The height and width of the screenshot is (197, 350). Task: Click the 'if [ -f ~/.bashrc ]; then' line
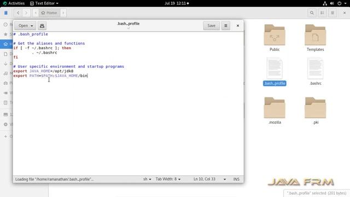[42, 48]
